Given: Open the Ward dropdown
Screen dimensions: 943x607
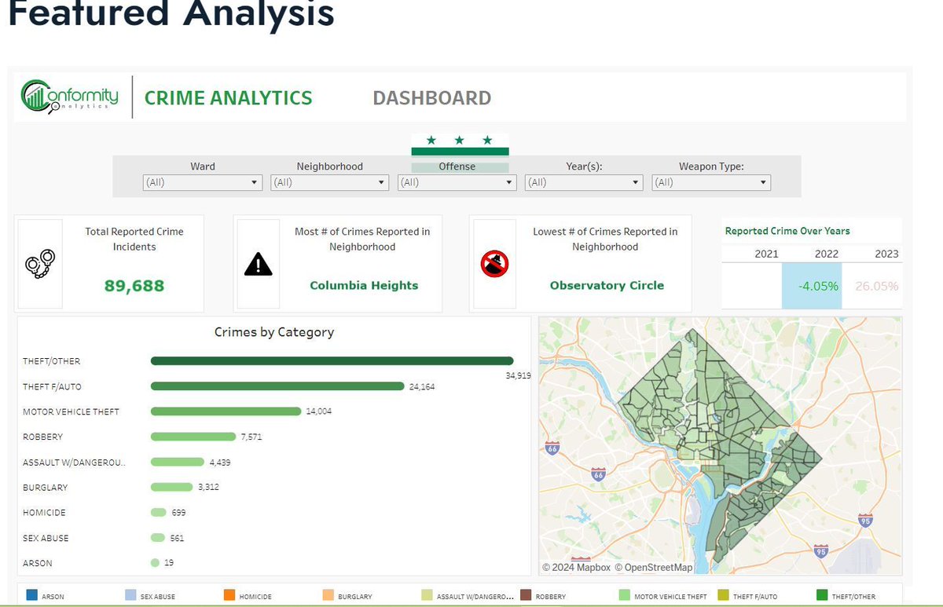Looking at the screenshot, I should tap(202, 182).
